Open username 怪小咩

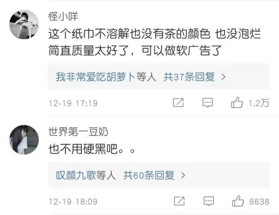(x=63, y=16)
